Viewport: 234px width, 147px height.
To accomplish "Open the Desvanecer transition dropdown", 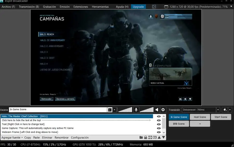I will point(218,110).
